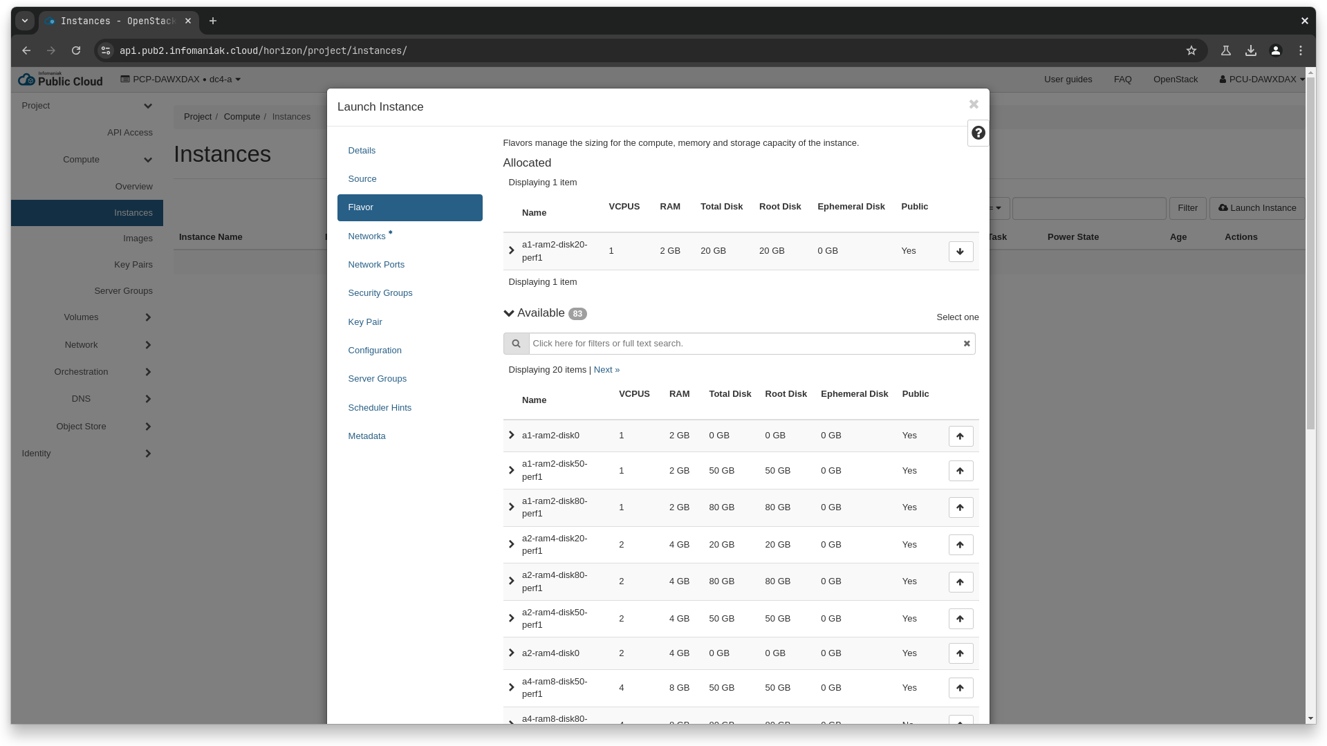This screenshot has width=1327, height=746.
Task: Bookmark this page with the star icon
Action: (x=1191, y=50)
